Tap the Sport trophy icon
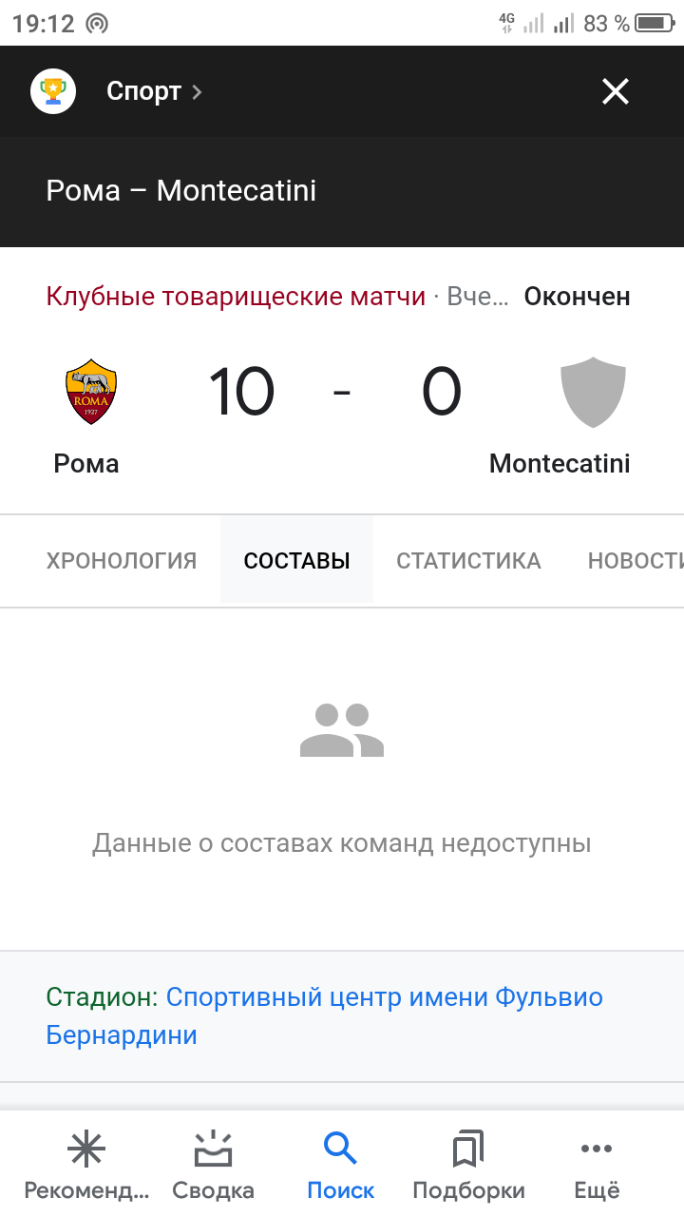The width and height of the screenshot is (684, 1217). 53,91
